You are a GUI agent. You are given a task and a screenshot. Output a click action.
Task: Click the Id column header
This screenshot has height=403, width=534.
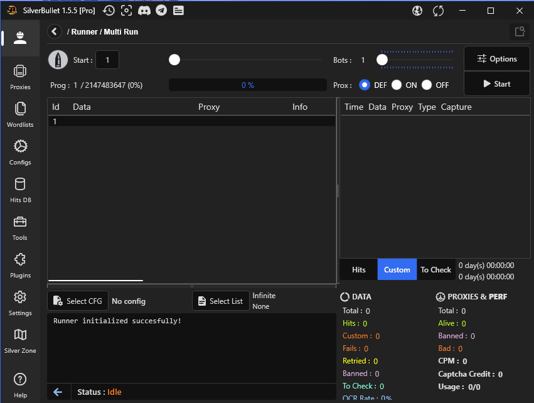55,107
